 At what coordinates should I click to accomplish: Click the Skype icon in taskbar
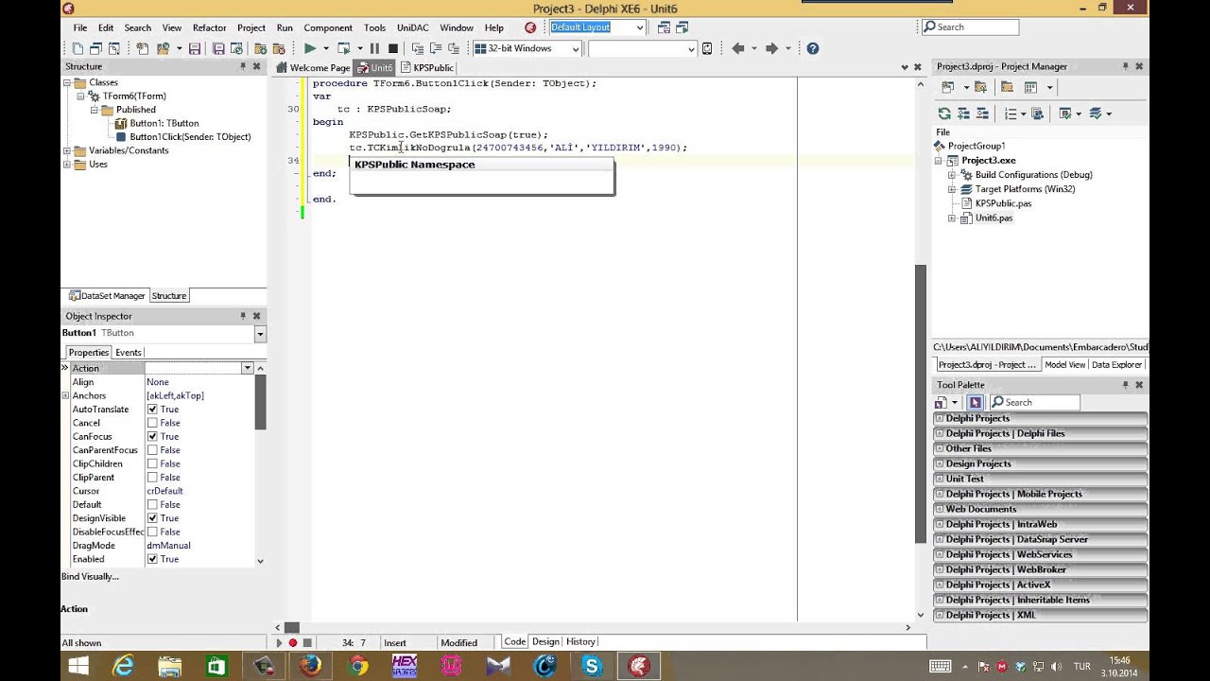tap(592, 666)
